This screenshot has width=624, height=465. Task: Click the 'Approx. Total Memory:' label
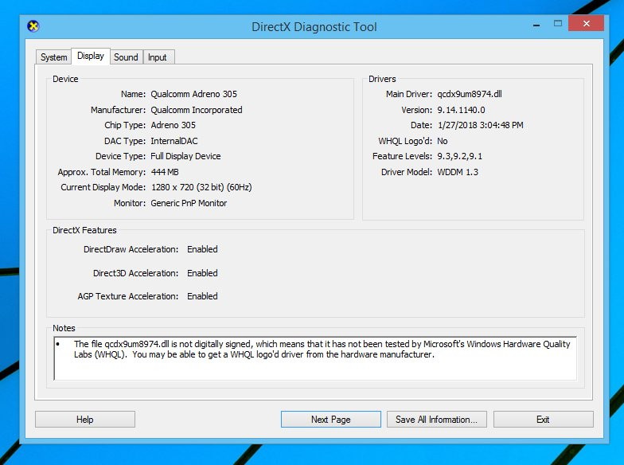tap(102, 172)
